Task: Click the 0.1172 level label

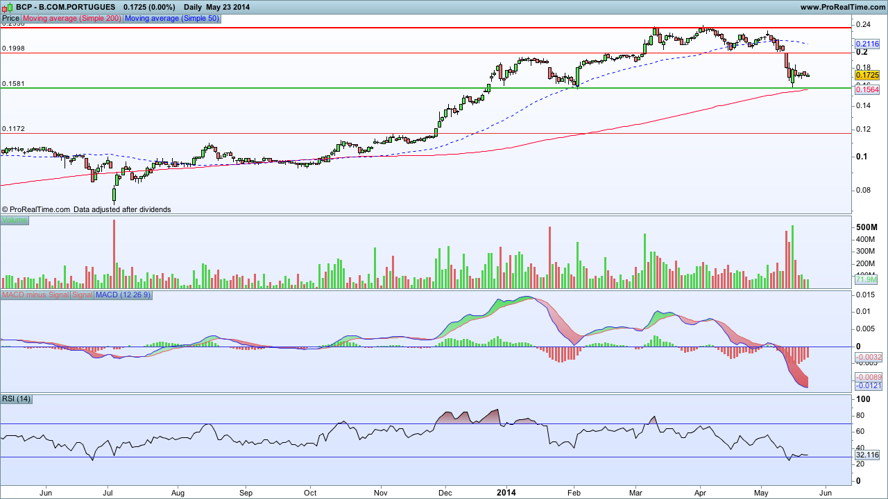Action: point(14,129)
